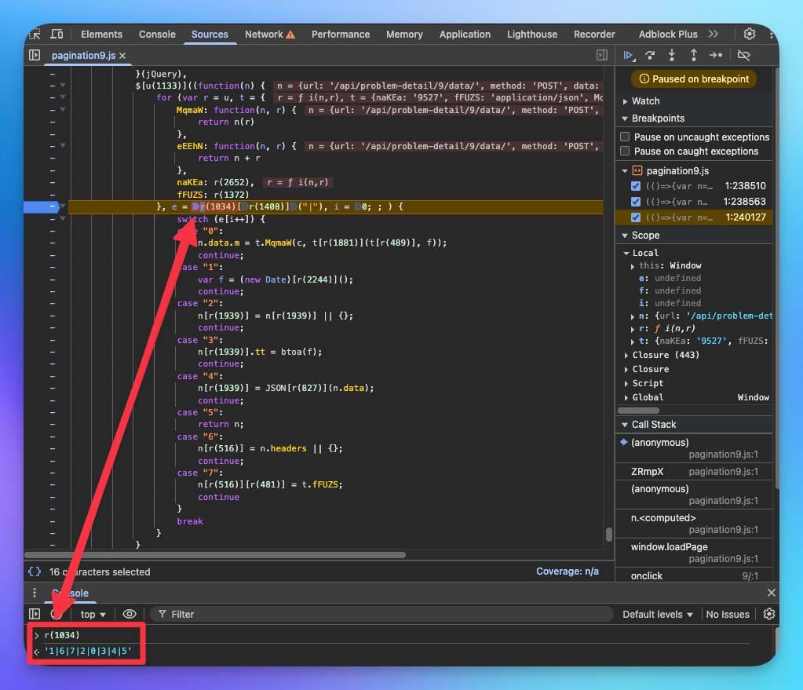Select n.<computed> call stack frame
This screenshot has height=690, width=803.
[693, 523]
